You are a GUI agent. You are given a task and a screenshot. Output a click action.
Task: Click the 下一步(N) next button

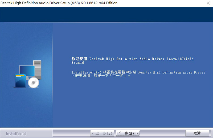(128, 133)
